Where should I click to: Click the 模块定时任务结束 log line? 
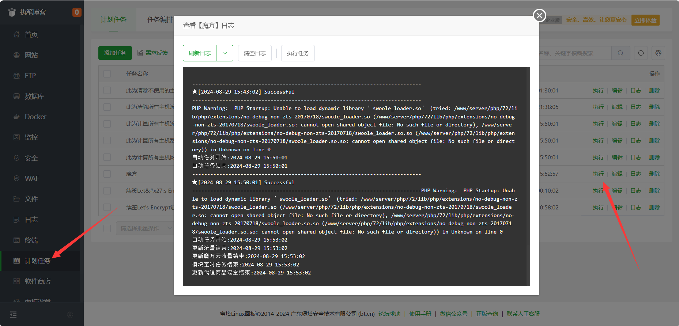pyautogui.click(x=246, y=265)
